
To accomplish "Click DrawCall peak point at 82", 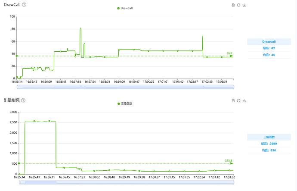I will coord(80,28).
